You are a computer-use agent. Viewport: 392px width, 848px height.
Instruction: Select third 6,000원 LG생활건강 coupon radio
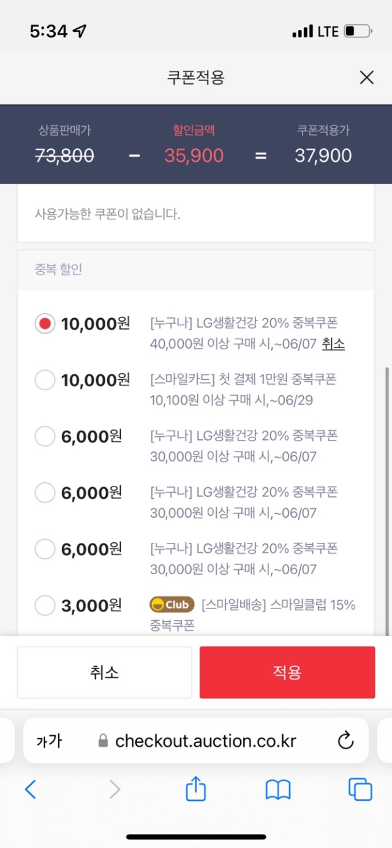tap(45, 549)
